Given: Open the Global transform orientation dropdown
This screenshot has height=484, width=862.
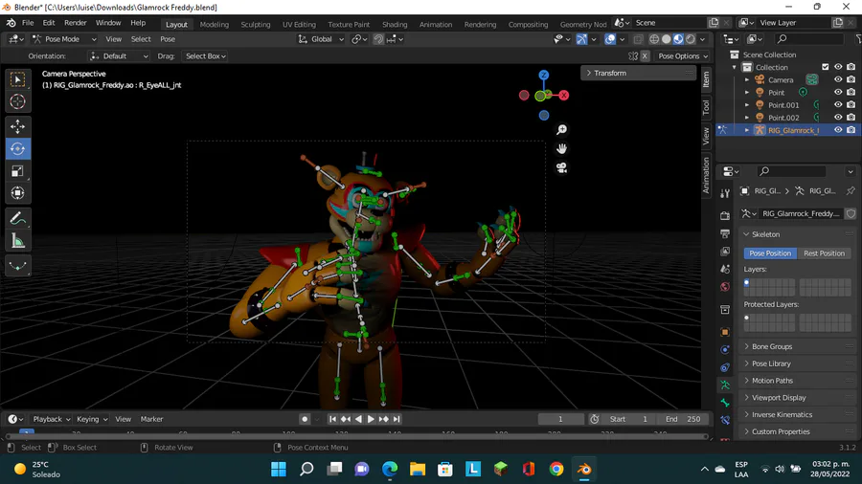Looking at the screenshot, I should pos(321,39).
